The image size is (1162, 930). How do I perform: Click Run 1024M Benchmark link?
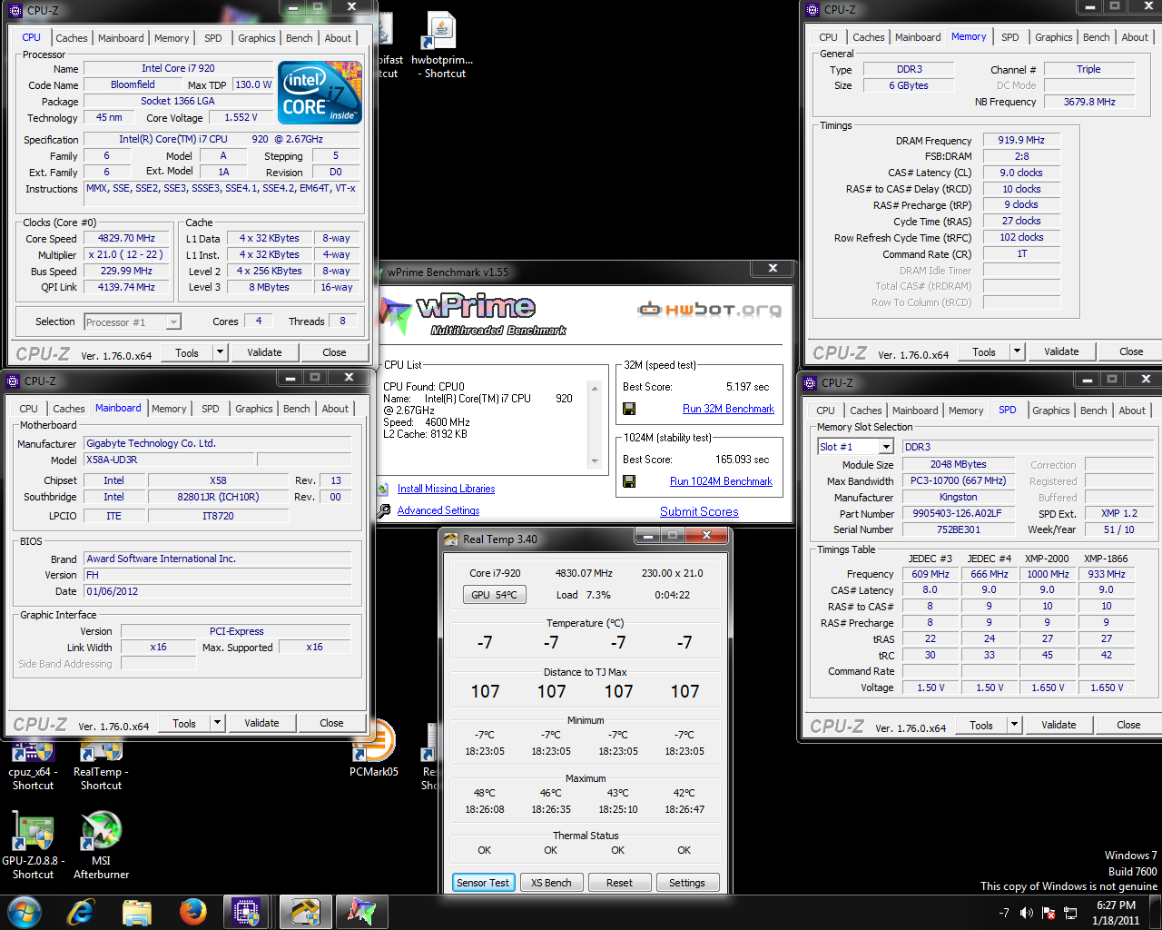coord(721,481)
